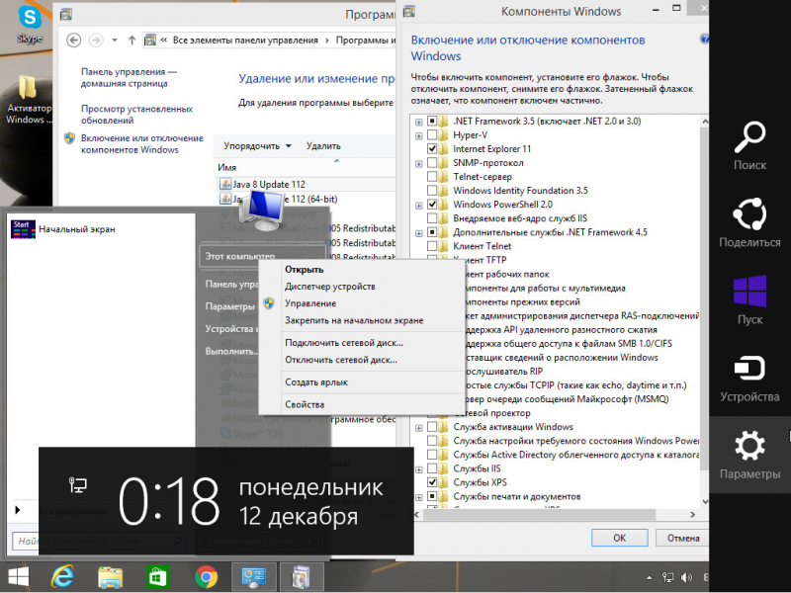The image size is (791, 593).
Task: Expand SNMP-протокол tree node
Action: click(418, 163)
